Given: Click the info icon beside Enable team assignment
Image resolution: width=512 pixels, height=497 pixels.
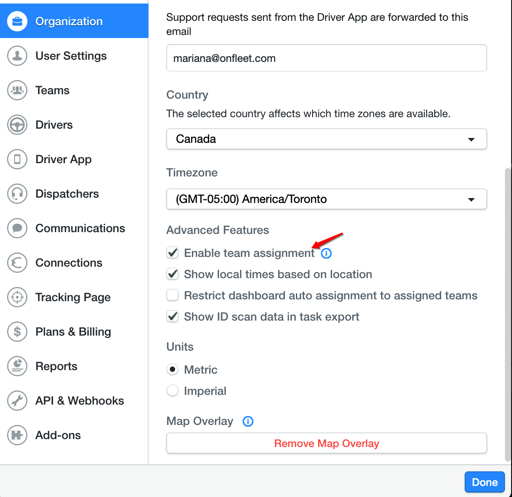Looking at the screenshot, I should click(326, 253).
